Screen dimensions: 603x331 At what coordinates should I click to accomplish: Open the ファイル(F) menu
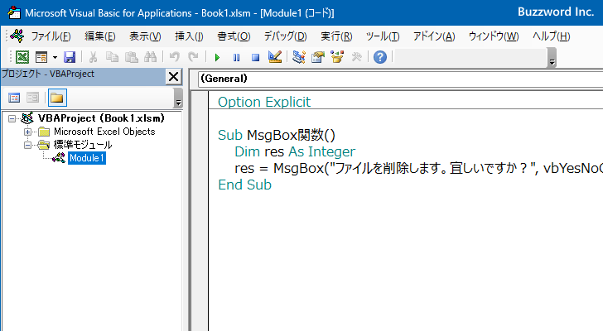point(51,36)
